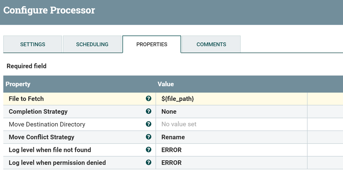Click help icon for file not found log level
343x189 pixels.
[x=148, y=150]
